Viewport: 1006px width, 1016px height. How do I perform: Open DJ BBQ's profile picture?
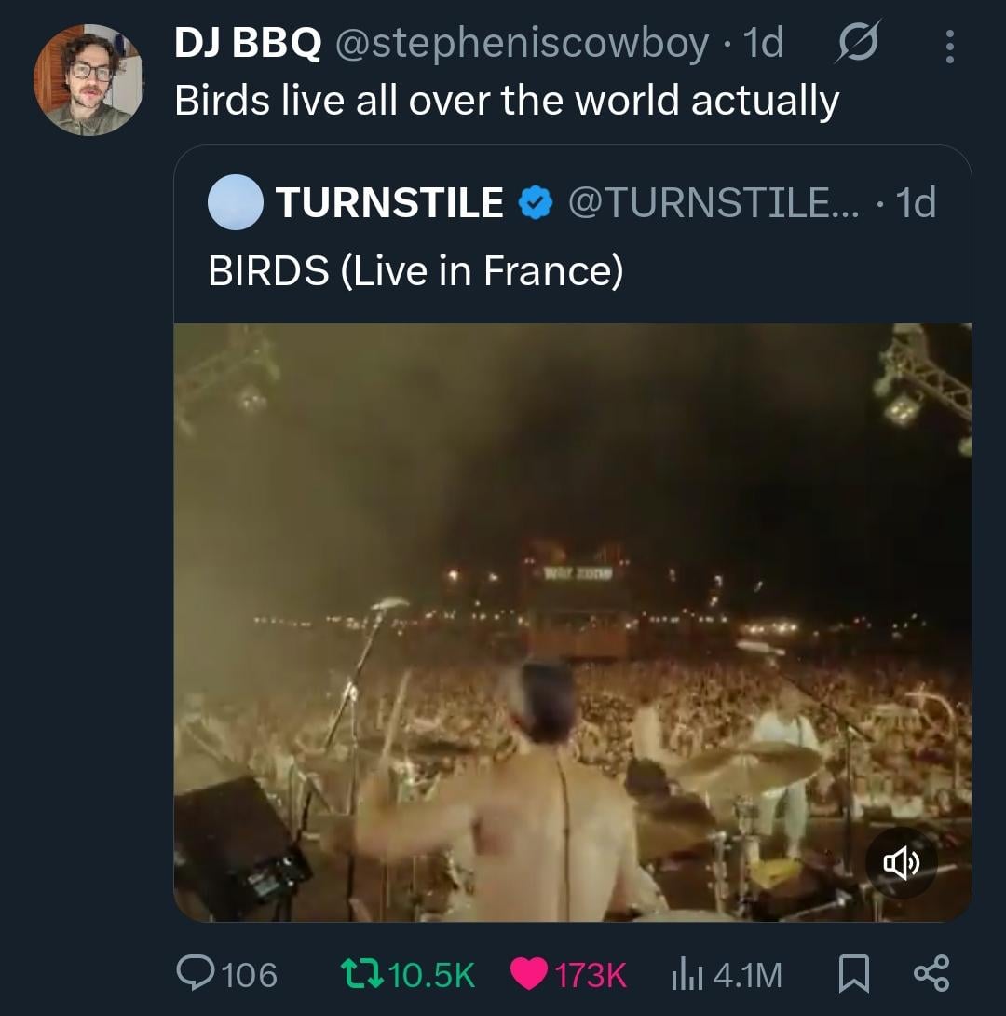tap(89, 81)
